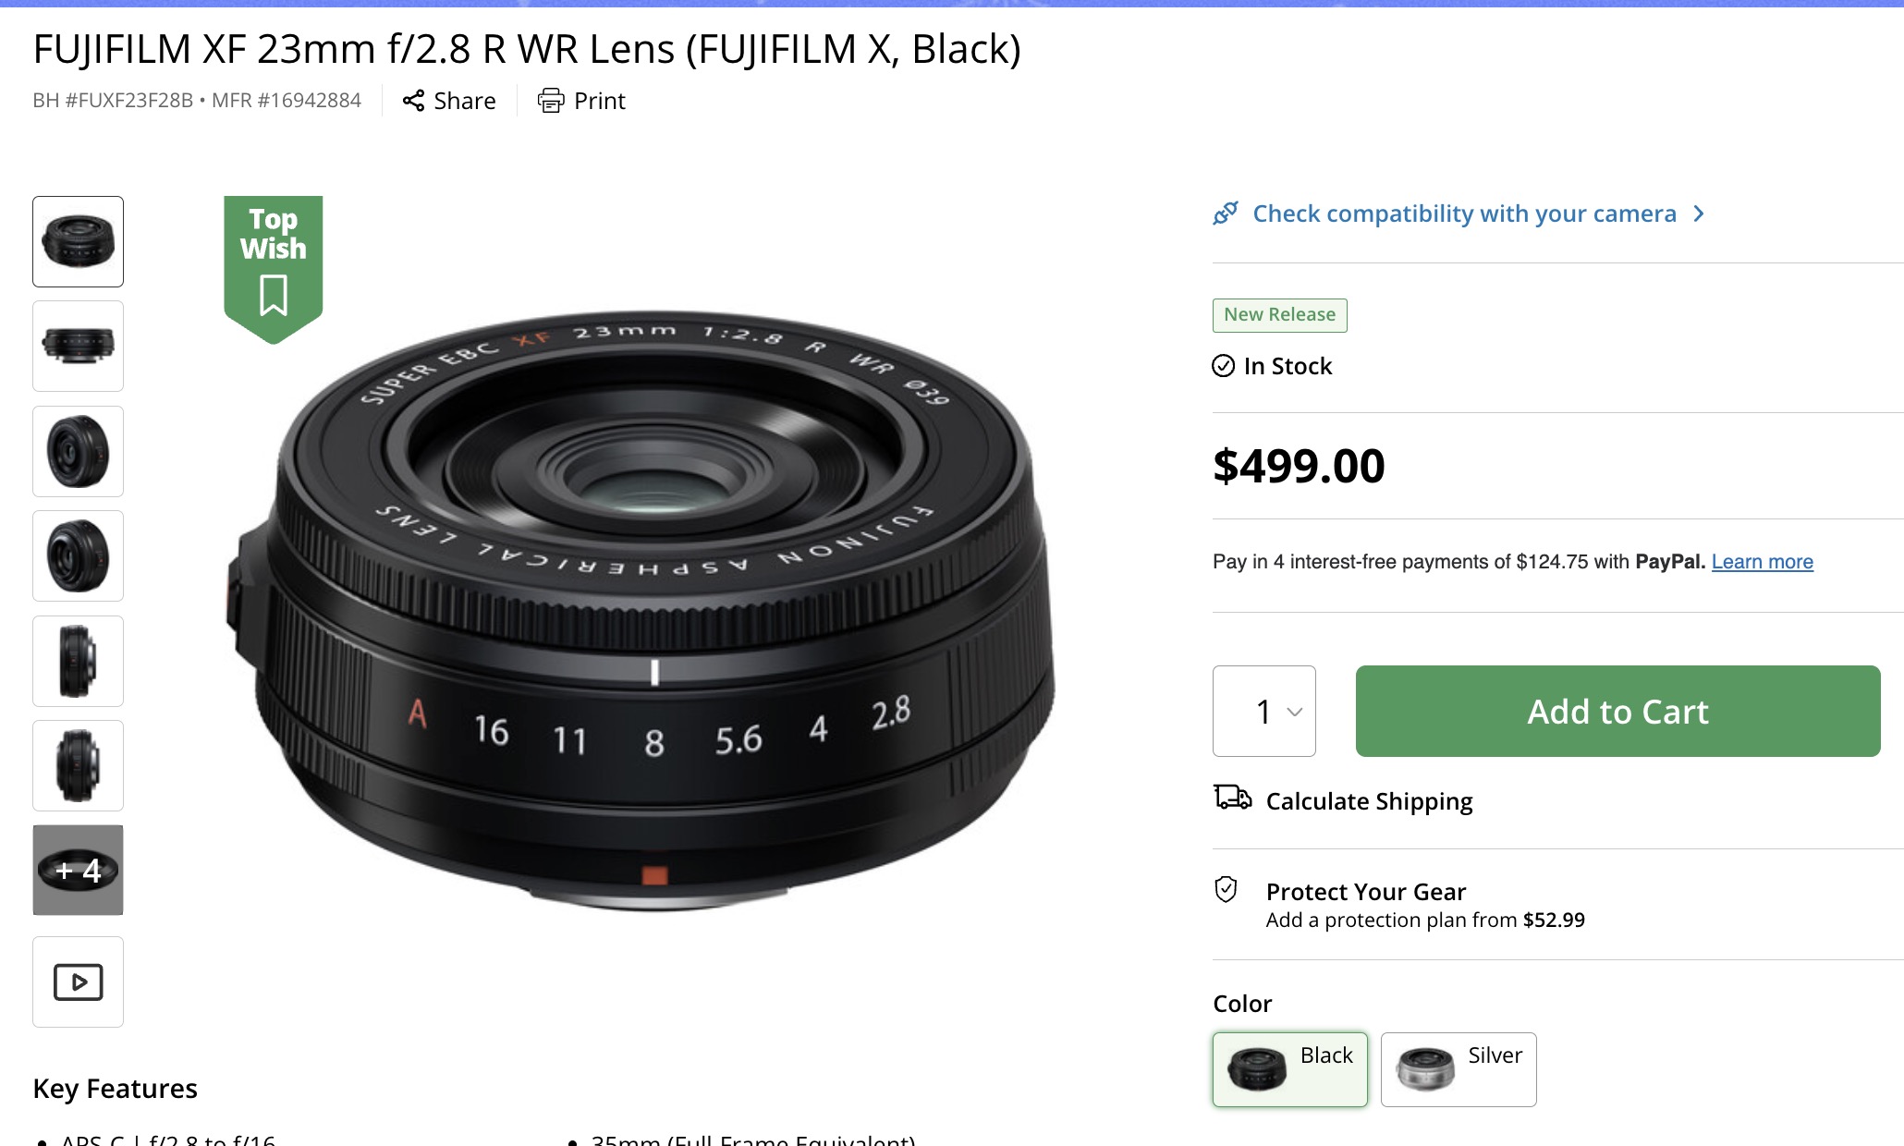Image resolution: width=1904 pixels, height=1146 pixels.
Task: Click the Share icon
Action: pos(415,101)
